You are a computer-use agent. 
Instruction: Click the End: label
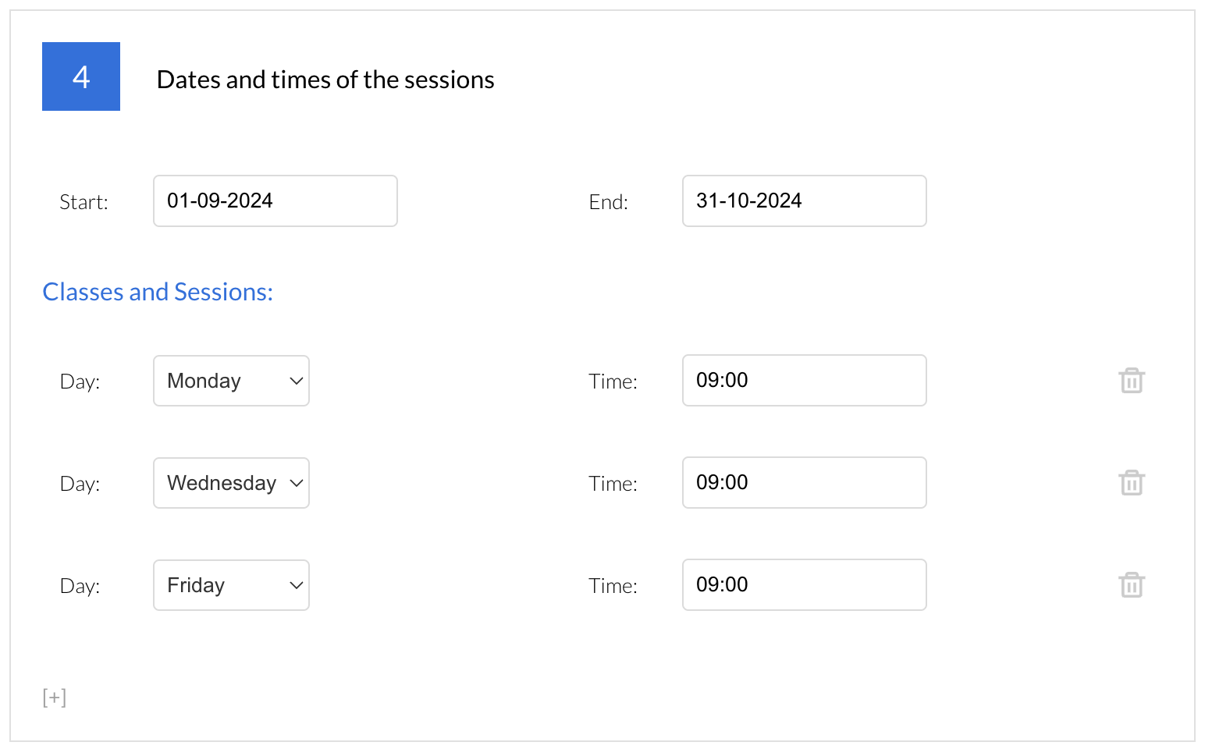point(608,202)
